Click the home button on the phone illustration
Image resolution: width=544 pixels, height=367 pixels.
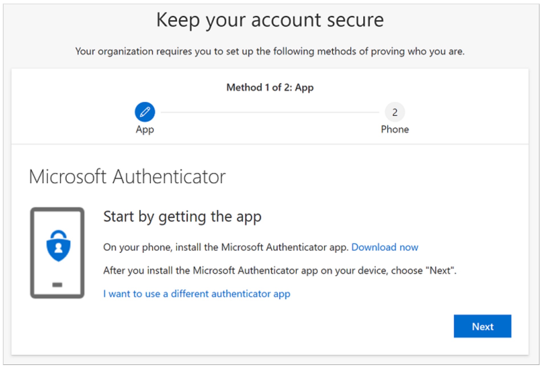(x=57, y=285)
